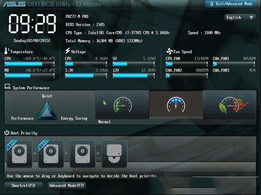
Task: Click the Energy Saving label near the triangle
Action: point(74,118)
